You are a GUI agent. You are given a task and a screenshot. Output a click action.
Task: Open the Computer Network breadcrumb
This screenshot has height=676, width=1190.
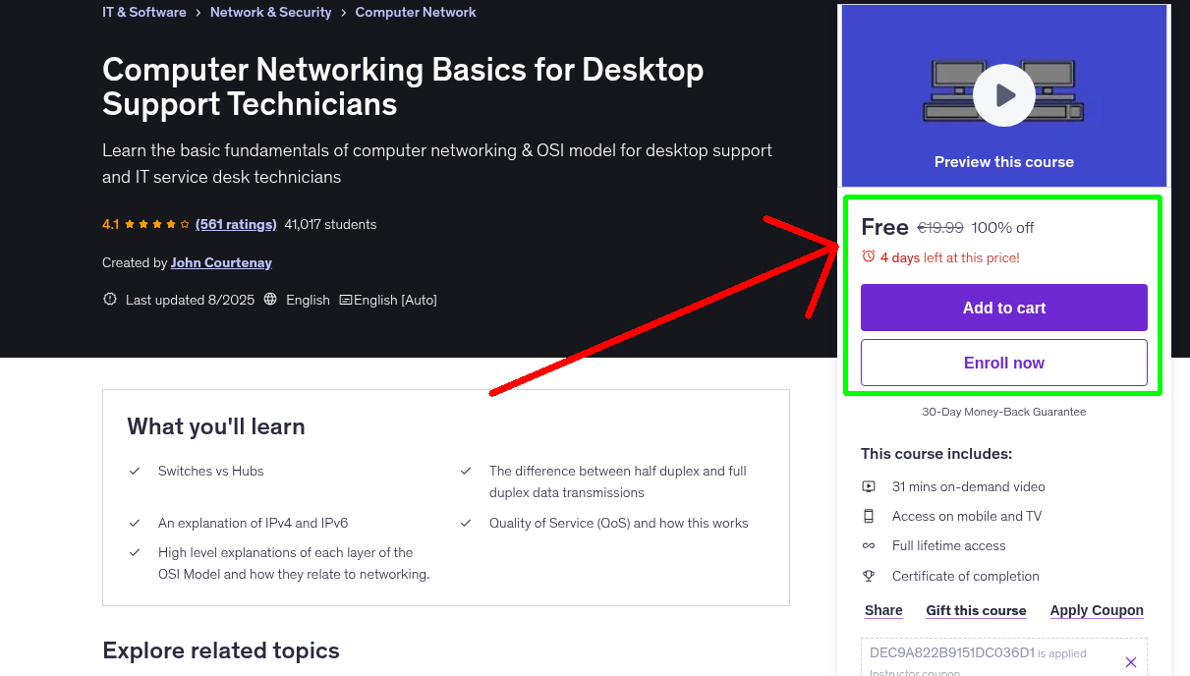coord(416,12)
